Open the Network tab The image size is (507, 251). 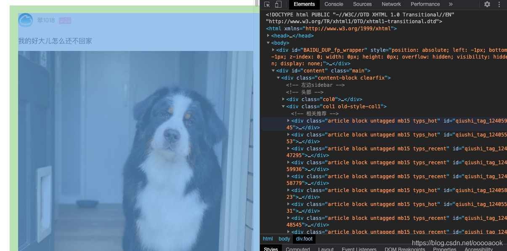(x=391, y=4)
